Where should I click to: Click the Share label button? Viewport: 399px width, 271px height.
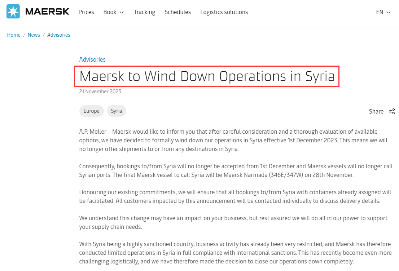click(376, 111)
